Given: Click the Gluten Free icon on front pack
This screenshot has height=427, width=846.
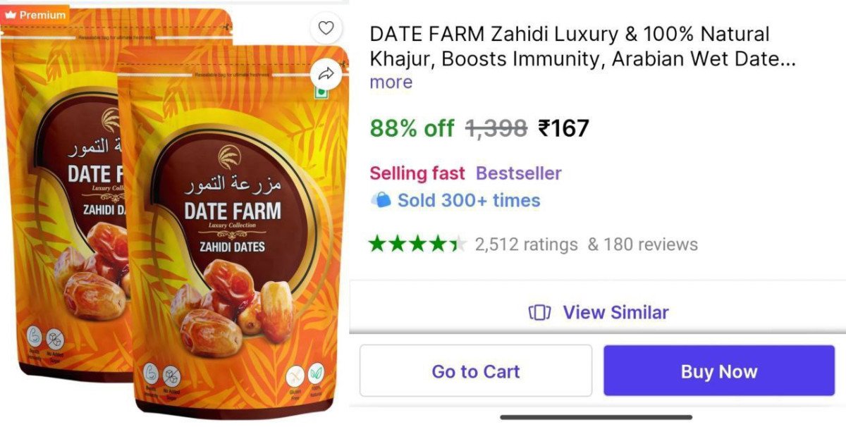Looking at the screenshot, I should click(x=295, y=377).
